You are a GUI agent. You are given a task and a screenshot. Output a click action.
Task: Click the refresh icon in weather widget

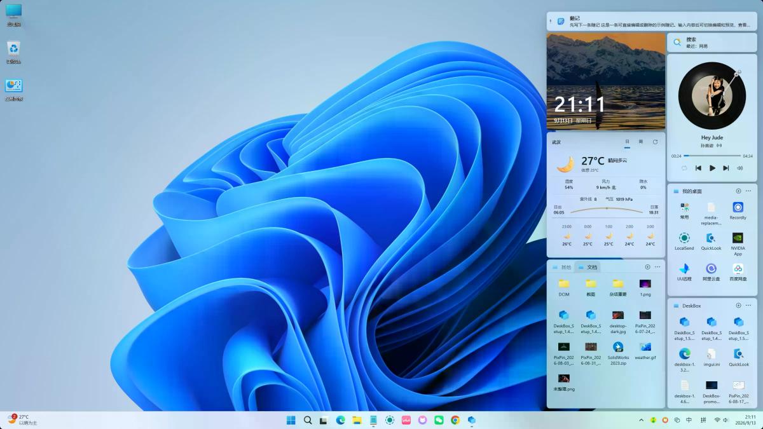(x=655, y=142)
